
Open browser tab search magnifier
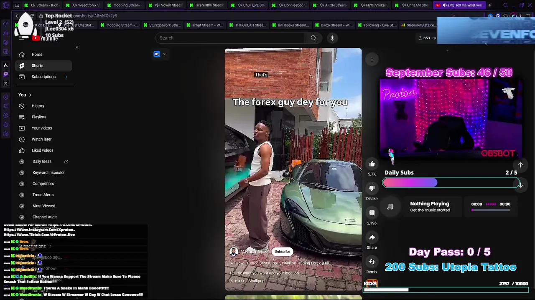pyautogui.click(x=505, y=5)
